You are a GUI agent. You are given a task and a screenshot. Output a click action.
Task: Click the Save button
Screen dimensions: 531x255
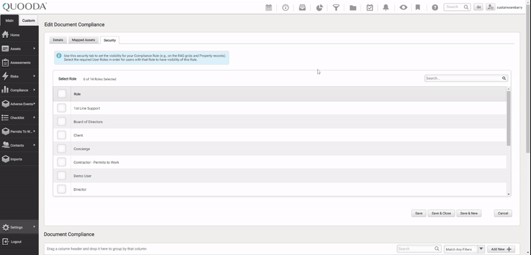pos(419,213)
